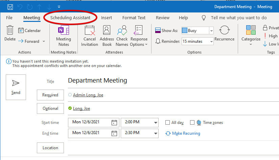Viewport: 279px width, 160px height.
Task: Click the Delete trash can icon
Action: click(10, 31)
